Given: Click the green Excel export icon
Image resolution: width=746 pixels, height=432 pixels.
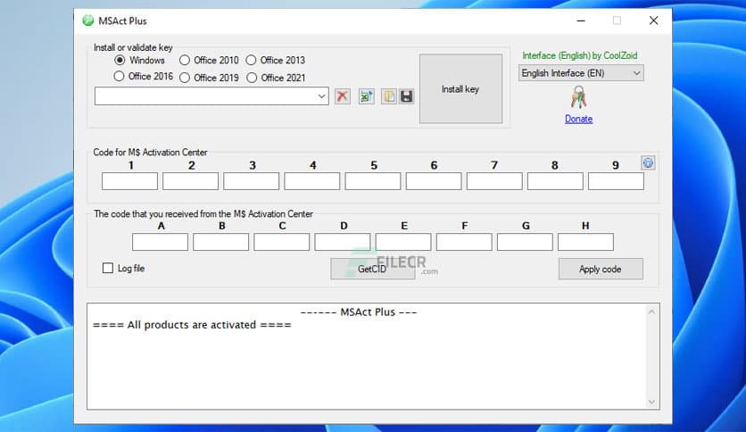Looking at the screenshot, I should click(x=366, y=96).
